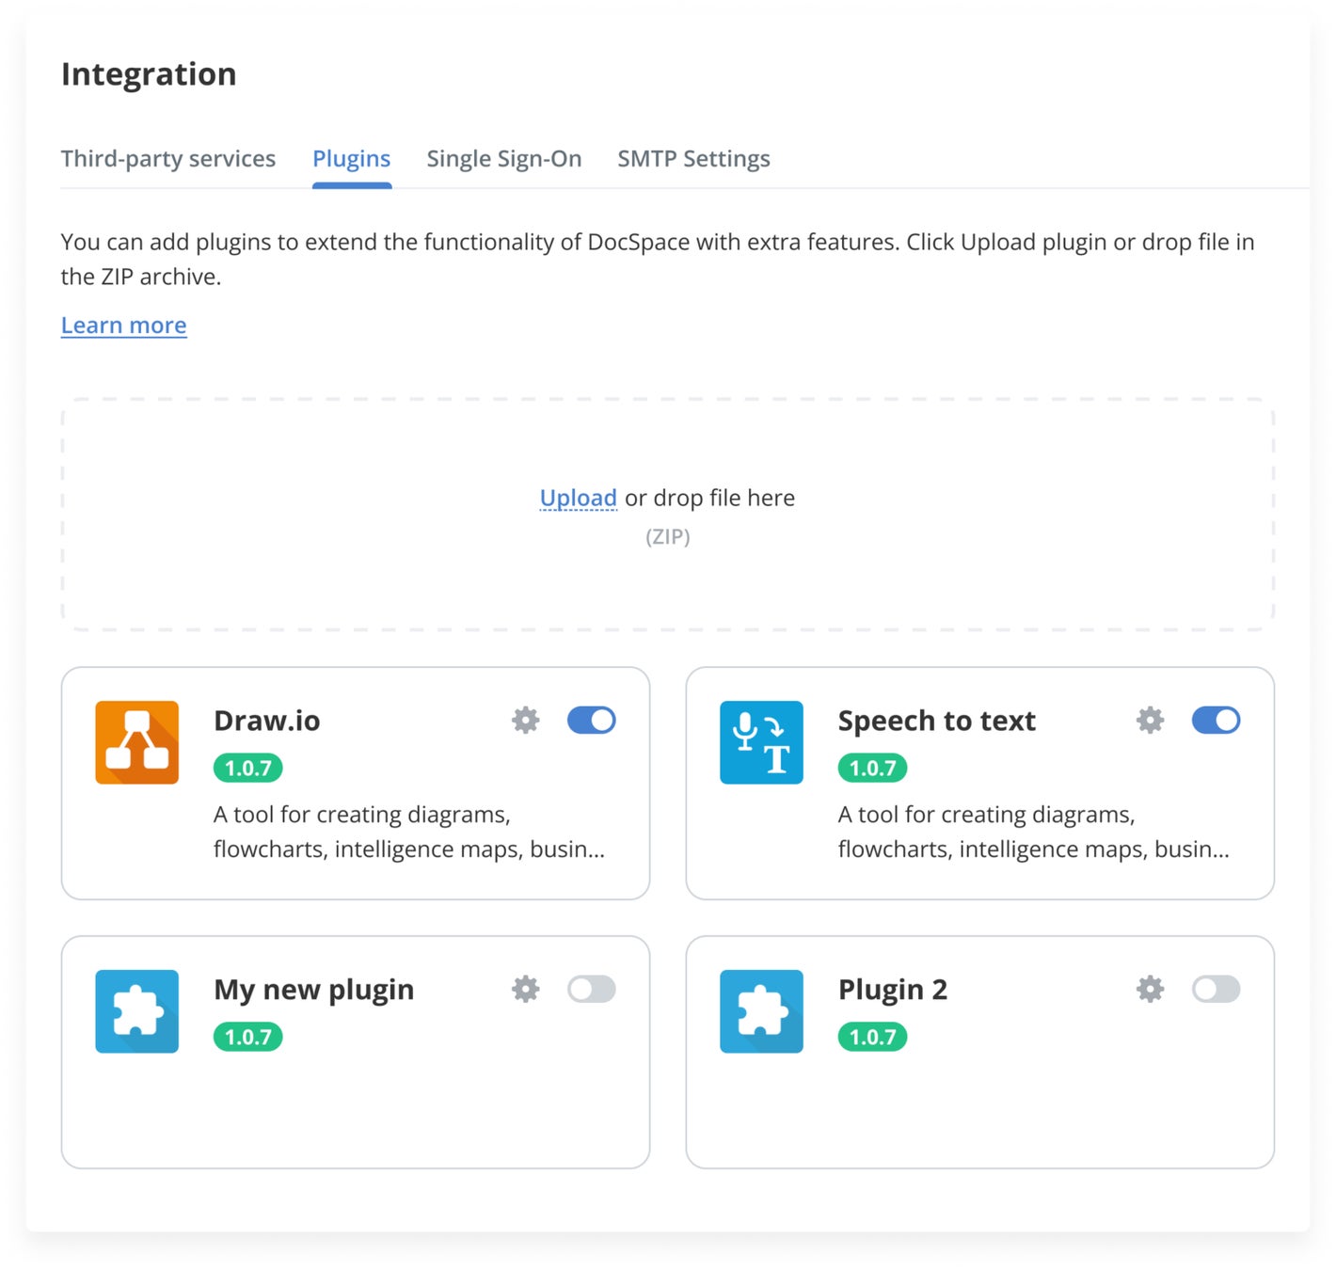Viewport: 1336px width, 1270px height.
Task: Open settings gear for Draw.io plugin
Action: point(525,721)
